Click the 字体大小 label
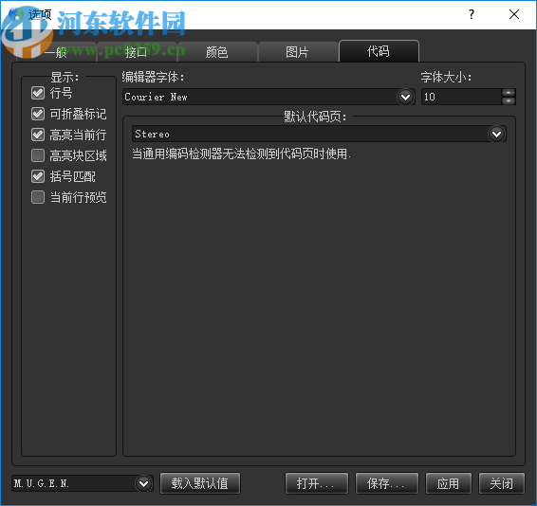The image size is (537, 506). coord(446,78)
